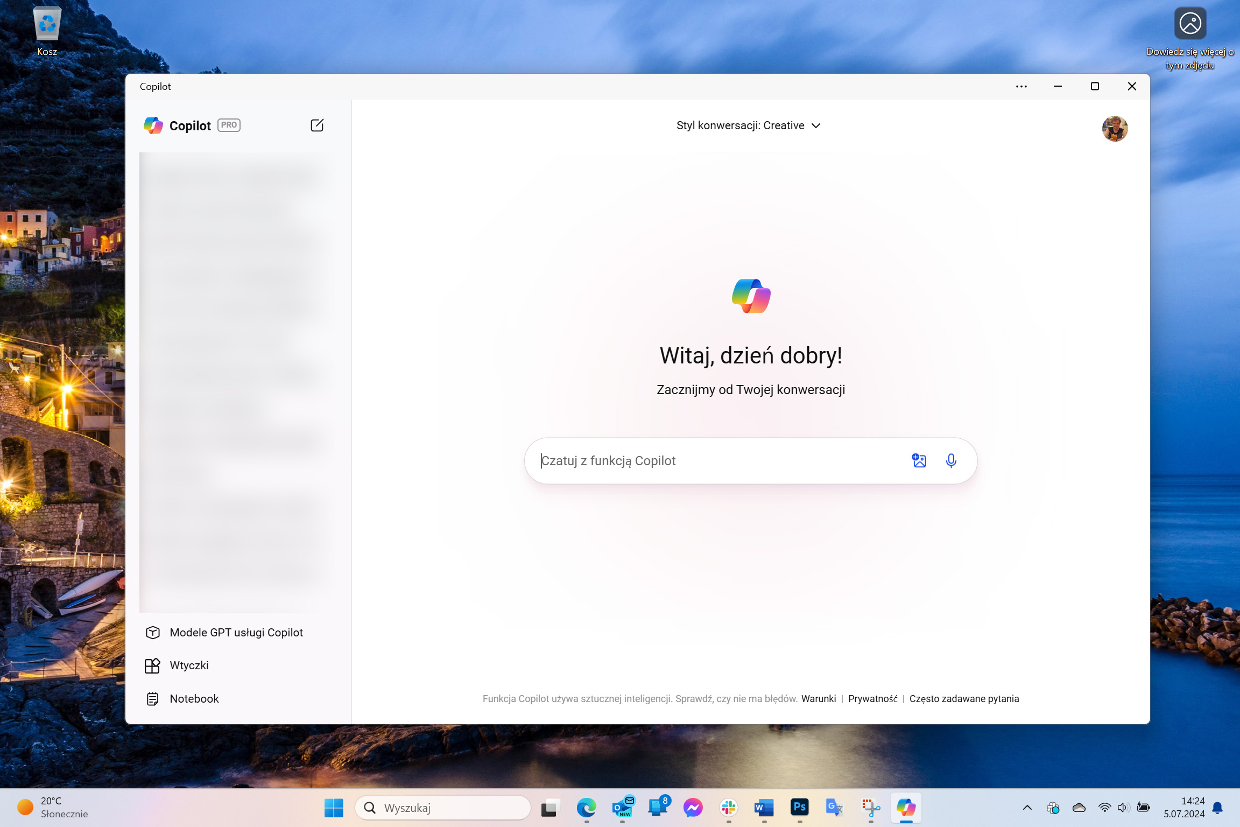The width and height of the screenshot is (1240, 827).
Task: Click the add image icon in chat box
Action: [919, 460]
